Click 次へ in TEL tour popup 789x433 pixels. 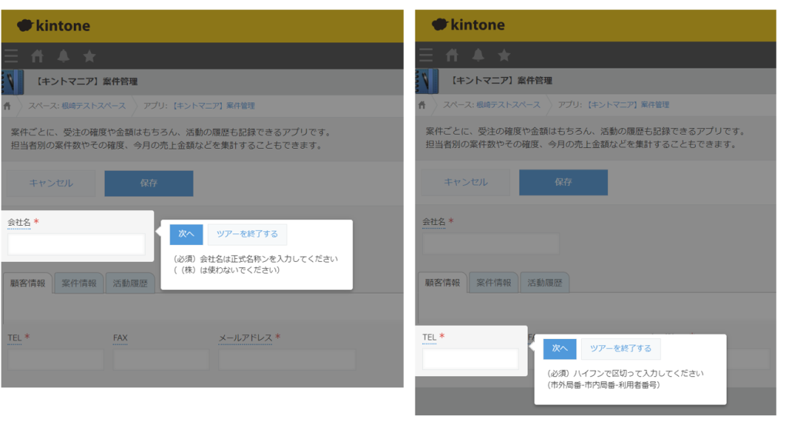click(x=559, y=349)
